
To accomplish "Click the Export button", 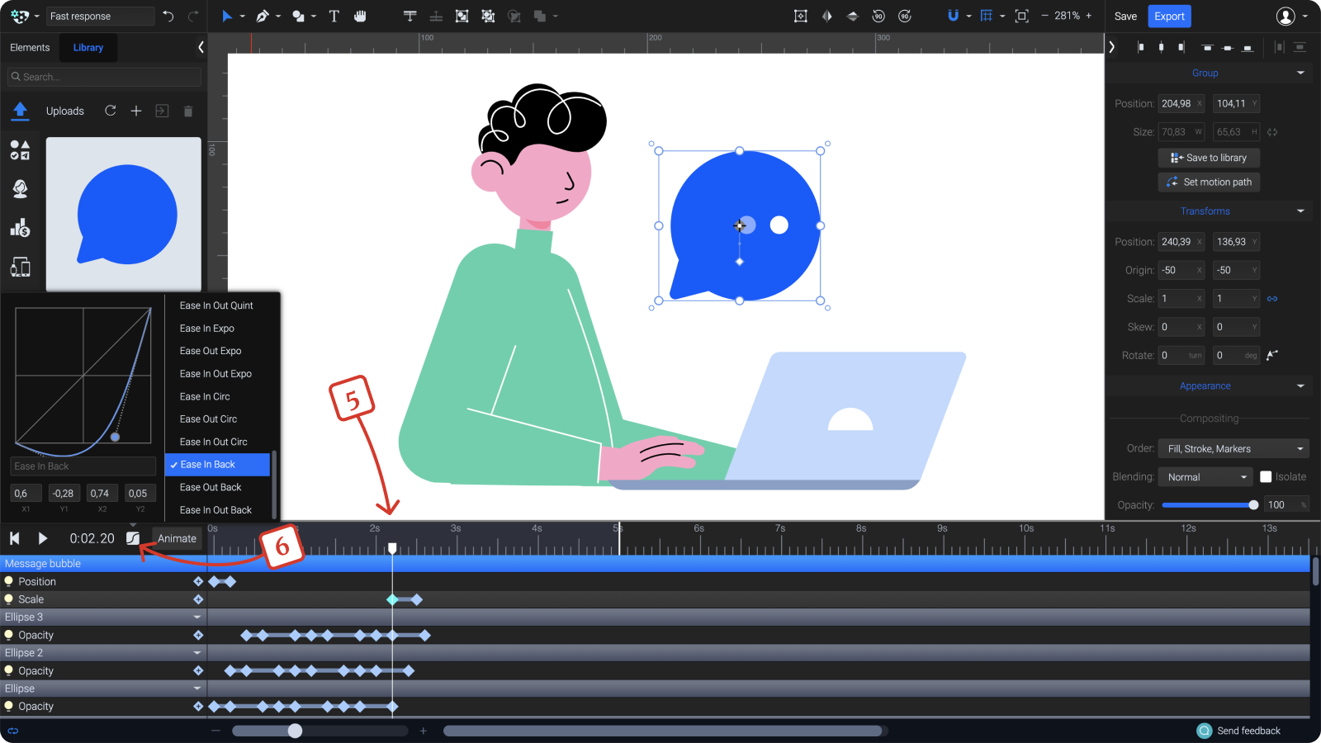I will point(1169,16).
